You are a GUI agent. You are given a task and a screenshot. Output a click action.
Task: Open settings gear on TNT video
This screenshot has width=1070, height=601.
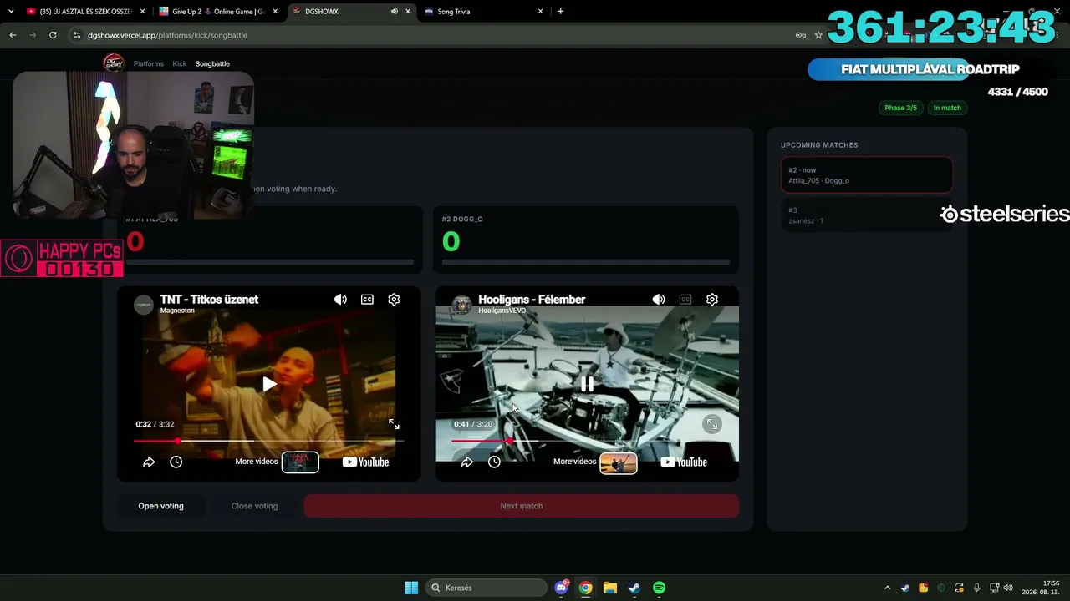(394, 300)
